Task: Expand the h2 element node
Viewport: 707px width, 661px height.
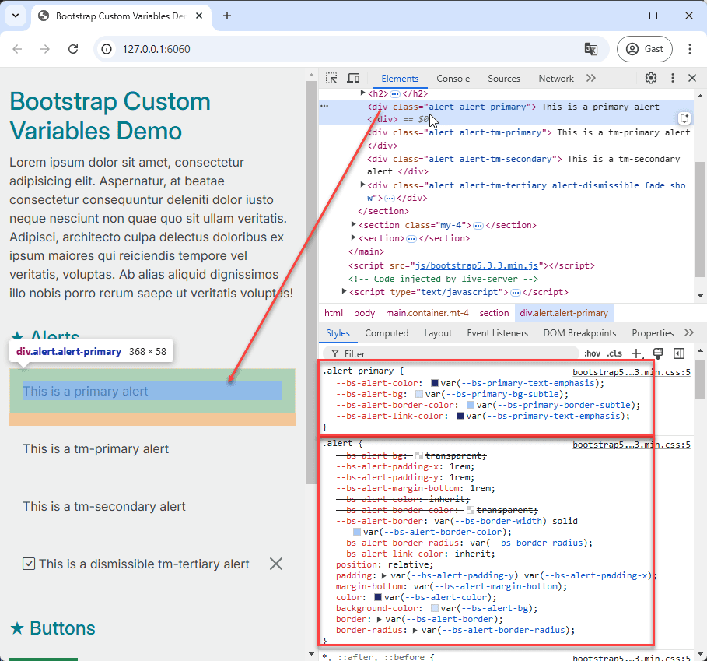Action: [x=362, y=93]
